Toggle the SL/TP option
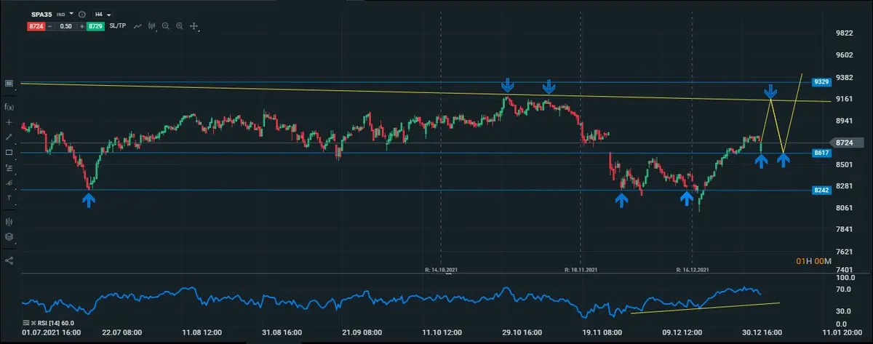Image resolution: width=873 pixels, height=344 pixels. pyautogui.click(x=117, y=26)
